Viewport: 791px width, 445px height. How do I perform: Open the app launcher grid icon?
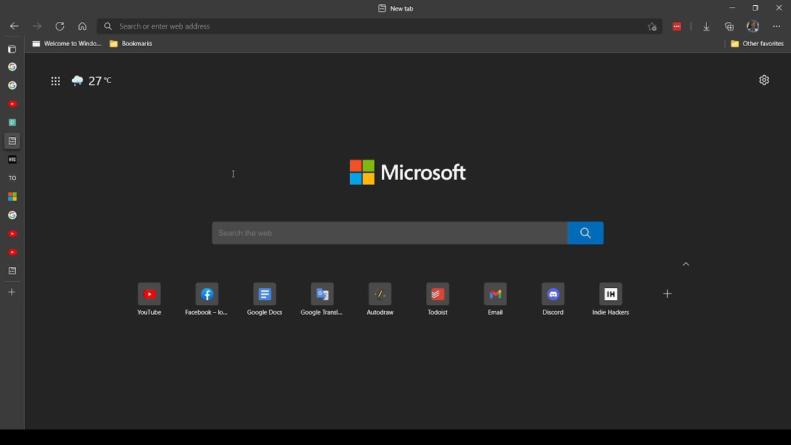tap(56, 81)
